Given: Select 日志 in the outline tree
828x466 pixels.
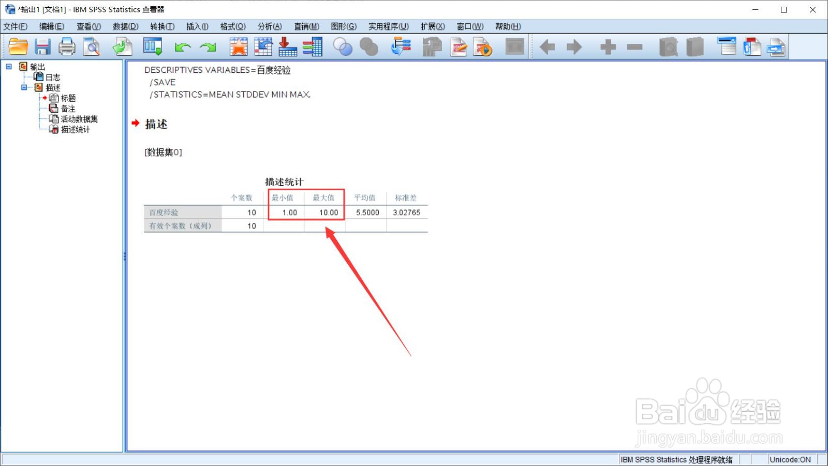Looking at the screenshot, I should pos(53,77).
